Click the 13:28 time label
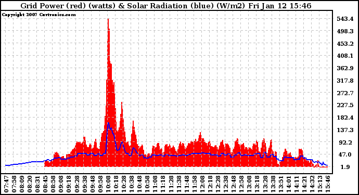The image size is (359, 195). pos(265,184)
